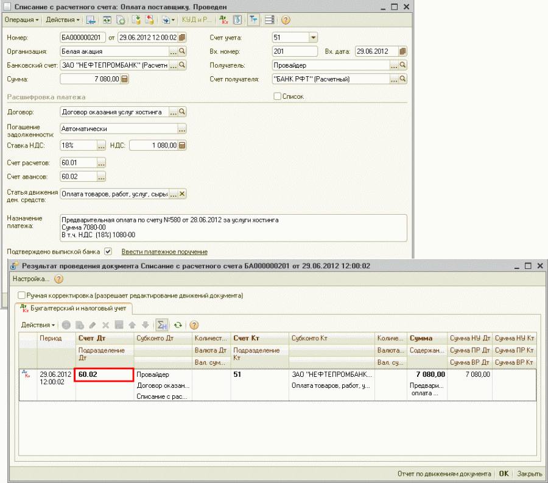Select the Бухгалтерский и налоговый учет tab
This screenshot has height=483, width=548.
click(73, 309)
